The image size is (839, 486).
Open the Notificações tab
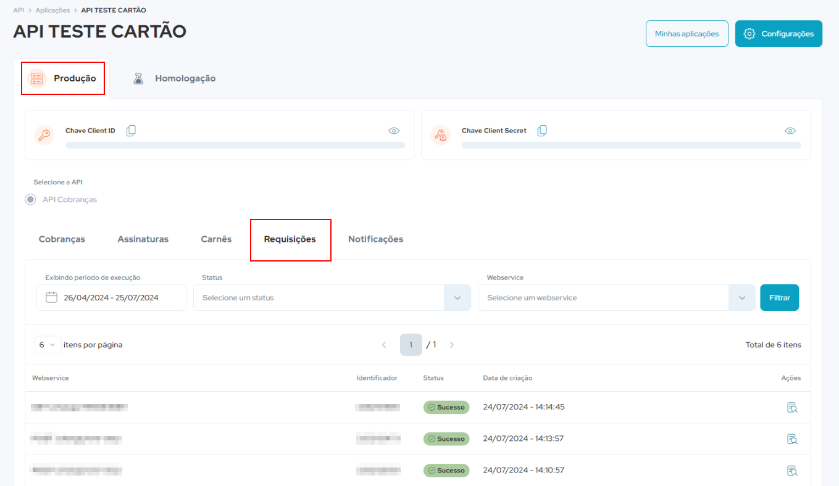(x=375, y=239)
